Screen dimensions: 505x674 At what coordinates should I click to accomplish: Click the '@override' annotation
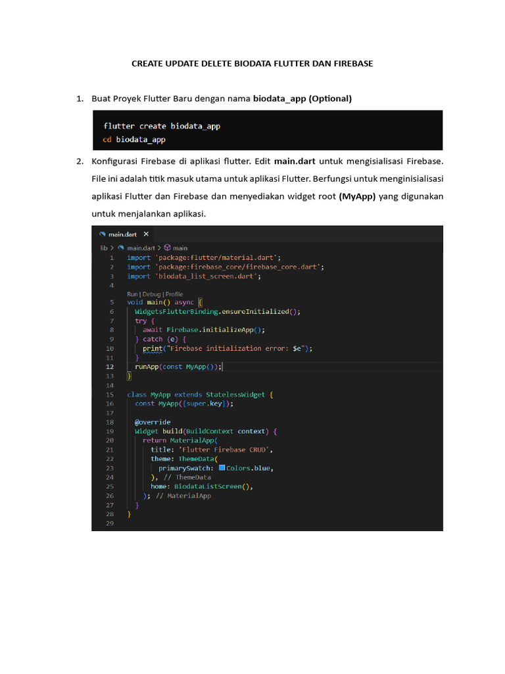click(153, 422)
